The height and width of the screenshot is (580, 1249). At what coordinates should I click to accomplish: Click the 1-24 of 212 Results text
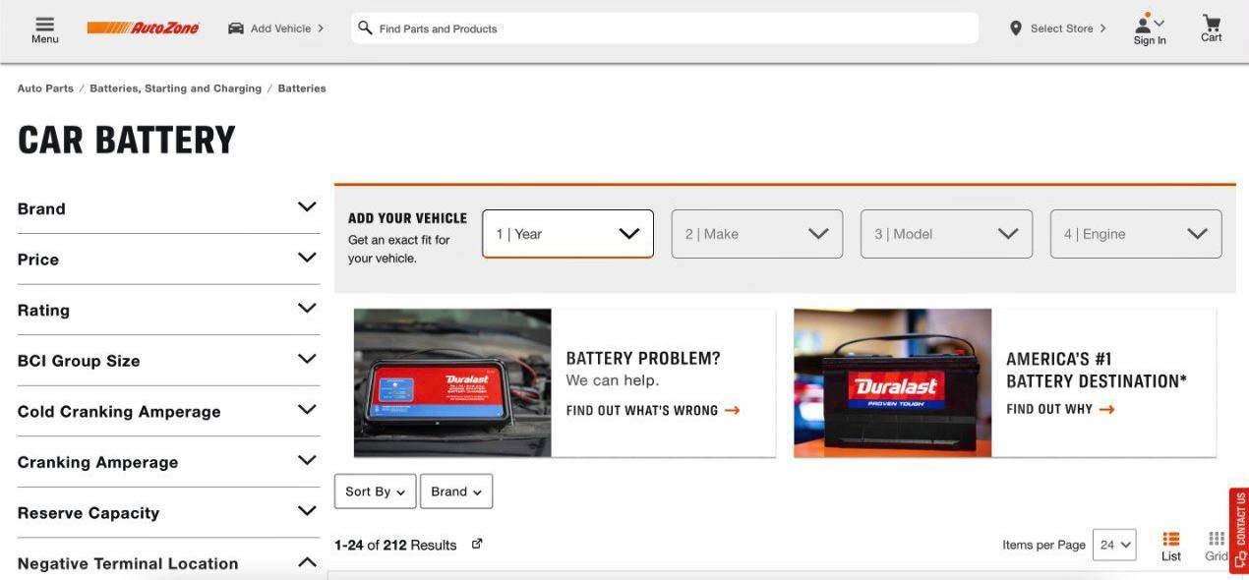point(395,545)
